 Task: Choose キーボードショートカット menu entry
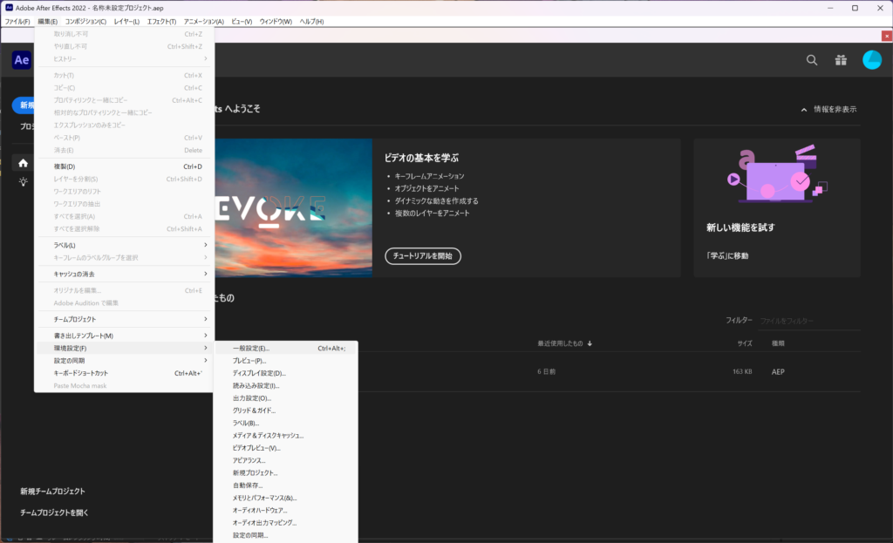126,373
